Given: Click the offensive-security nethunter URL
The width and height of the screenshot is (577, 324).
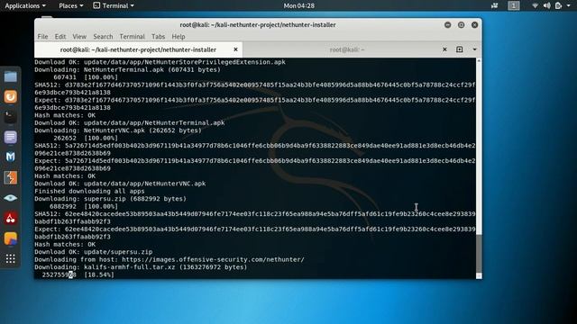Looking at the screenshot, I should pyautogui.click(x=213, y=259).
